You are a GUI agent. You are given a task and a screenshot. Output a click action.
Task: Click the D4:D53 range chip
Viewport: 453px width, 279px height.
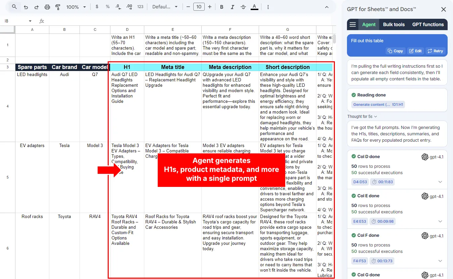[x=360, y=182]
